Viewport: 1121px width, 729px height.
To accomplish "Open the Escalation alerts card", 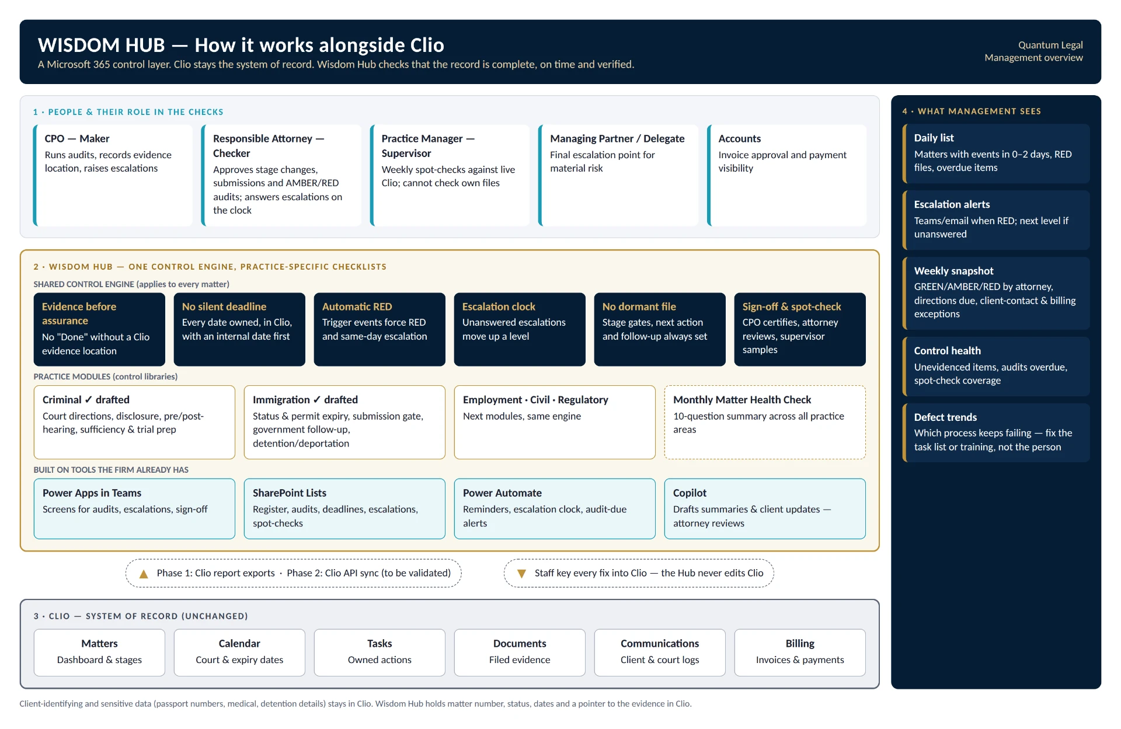I will coord(996,220).
